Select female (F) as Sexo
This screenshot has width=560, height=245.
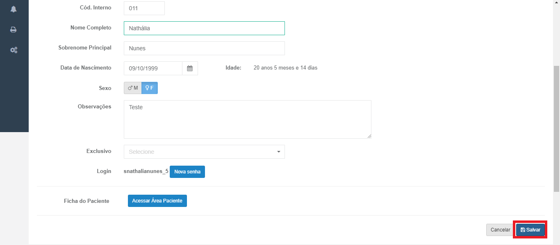point(150,88)
